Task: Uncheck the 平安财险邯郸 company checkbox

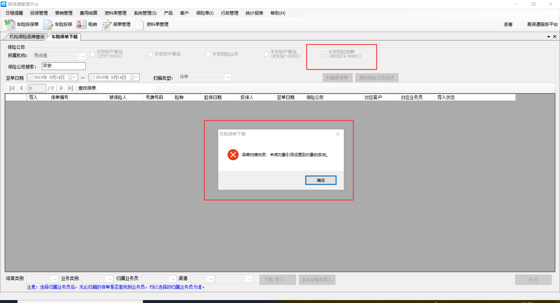Action: coord(324,54)
